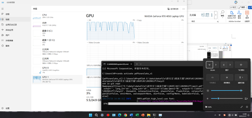Click the 加载项 (Add-ins) icon in Word ribbon

coord(247,14)
